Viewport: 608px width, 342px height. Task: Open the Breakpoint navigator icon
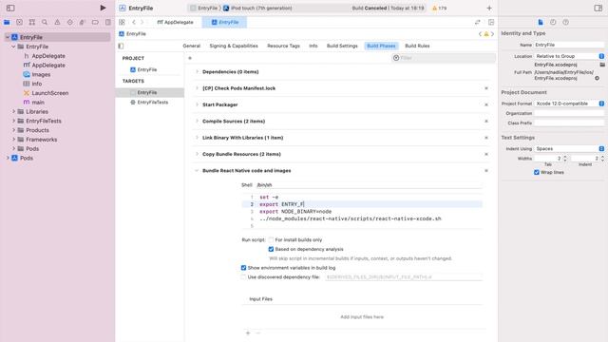click(95, 22)
